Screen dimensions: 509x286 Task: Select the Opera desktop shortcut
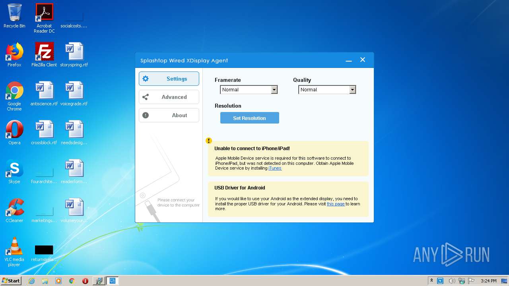(14, 133)
